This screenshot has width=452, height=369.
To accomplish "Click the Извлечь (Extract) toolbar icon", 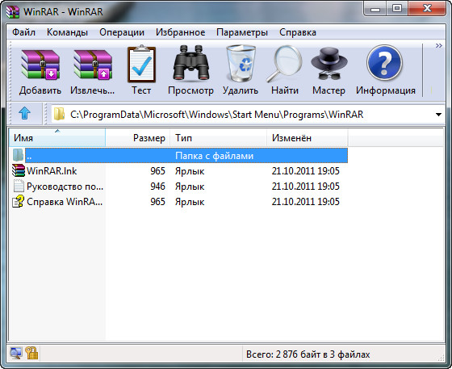I will click(93, 64).
